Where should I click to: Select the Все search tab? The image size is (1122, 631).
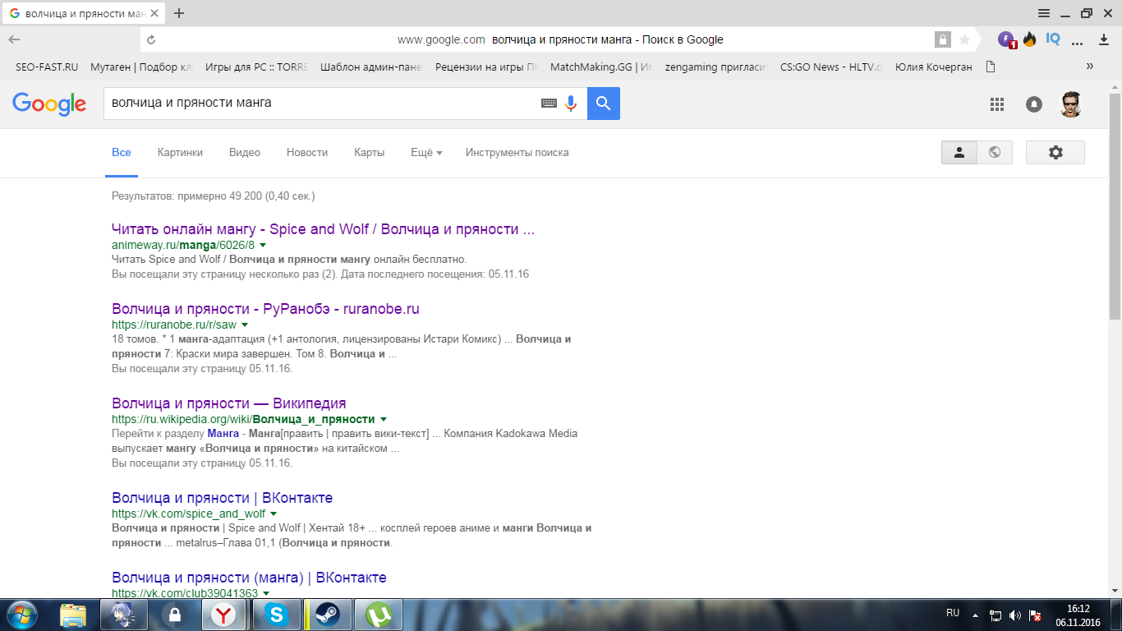pyautogui.click(x=122, y=153)
